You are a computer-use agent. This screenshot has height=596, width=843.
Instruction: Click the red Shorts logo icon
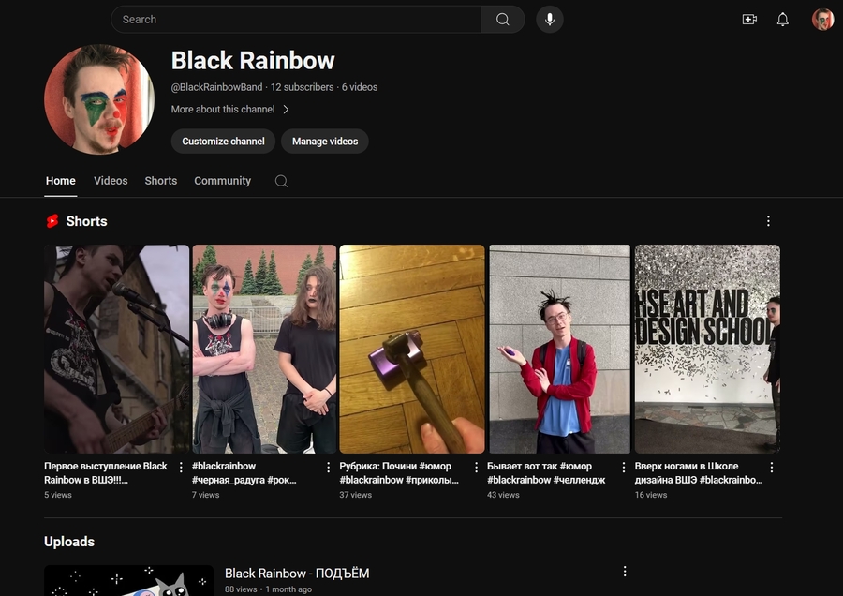52,221
